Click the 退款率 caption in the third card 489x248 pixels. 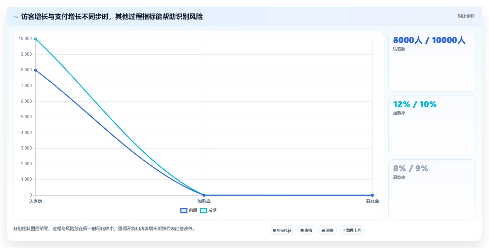click(x=399, y=177)
